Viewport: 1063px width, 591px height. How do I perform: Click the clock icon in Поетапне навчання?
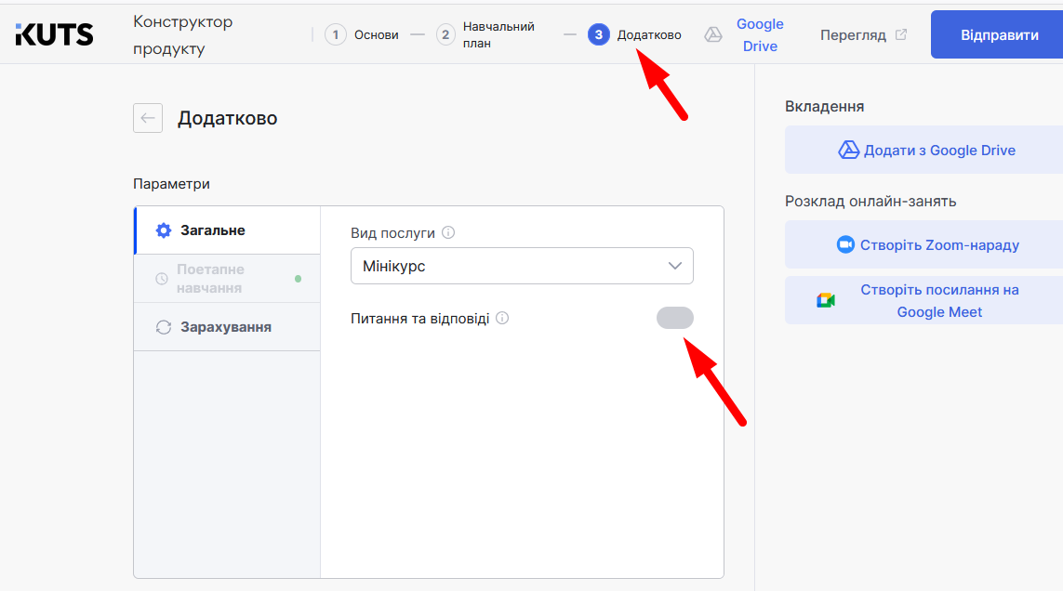pyautogui.click(x=162, y=279)
